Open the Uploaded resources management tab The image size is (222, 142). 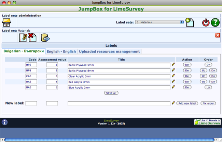click(x=109, y=51)
